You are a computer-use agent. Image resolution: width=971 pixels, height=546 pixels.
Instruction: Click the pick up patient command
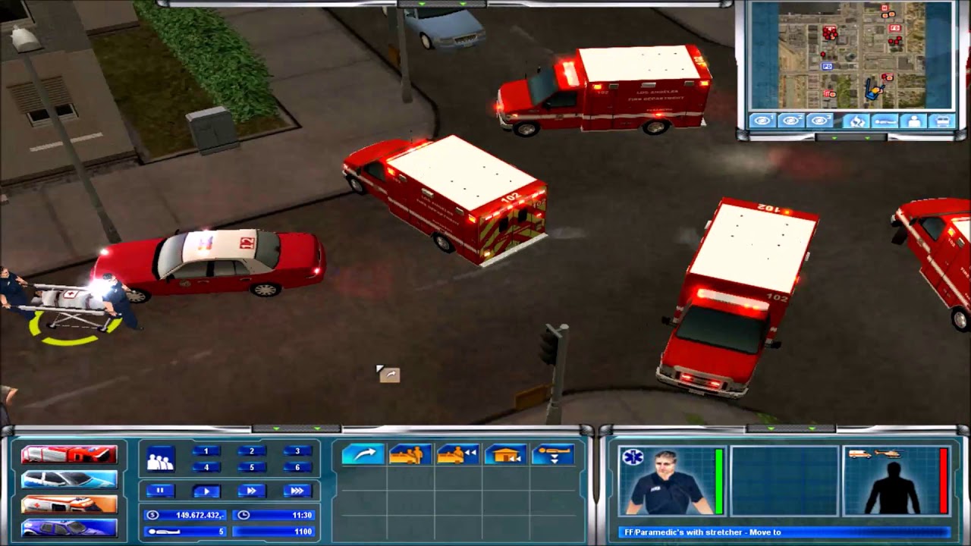pos(410,455)
